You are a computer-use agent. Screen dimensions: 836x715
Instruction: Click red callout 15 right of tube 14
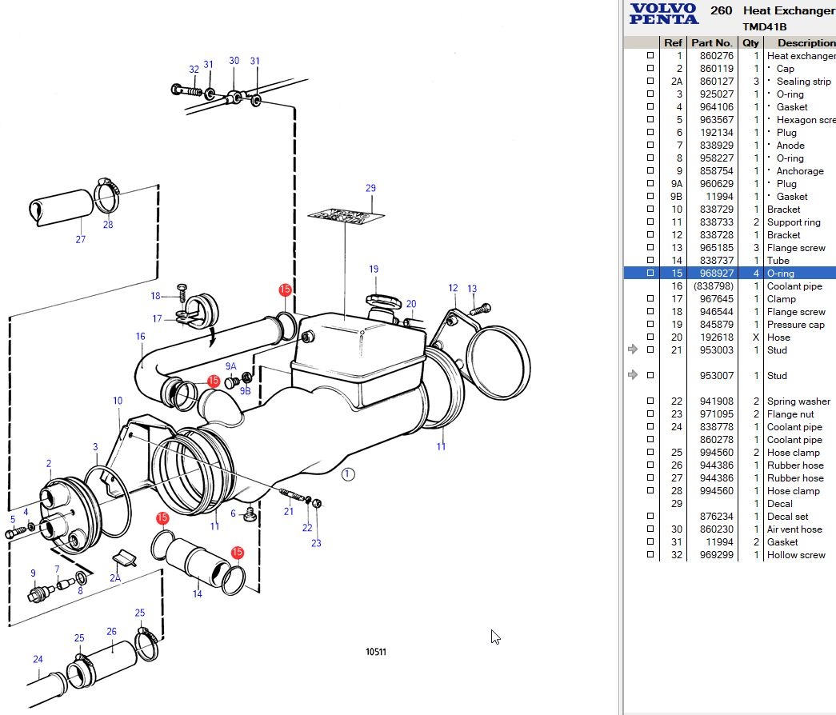[238, 553]
